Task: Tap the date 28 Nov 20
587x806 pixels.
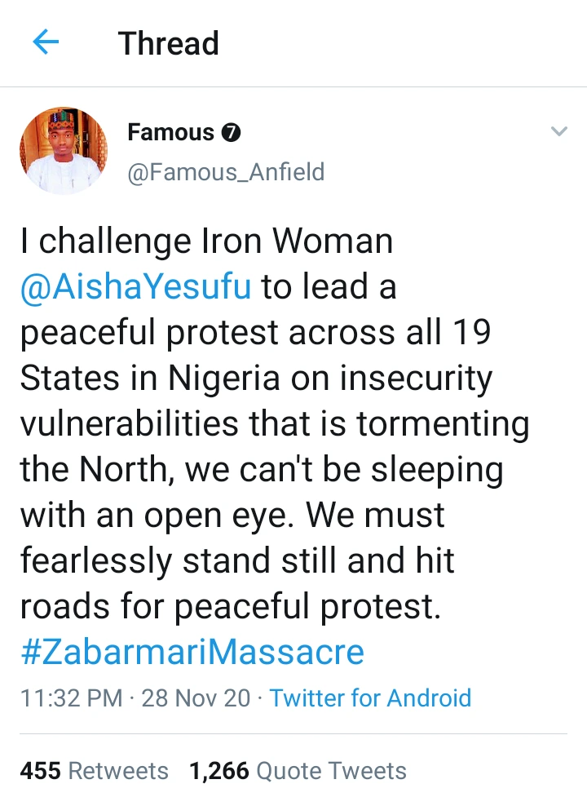Action: (196, 698)
